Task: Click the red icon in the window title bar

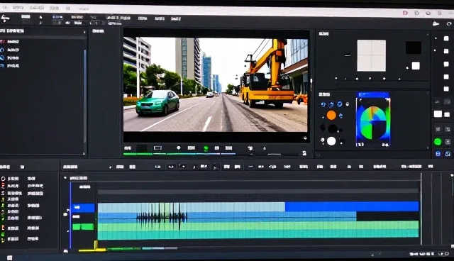Action: 405,13
